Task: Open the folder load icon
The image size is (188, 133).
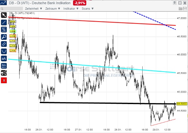Action: click(x=181, y=9)
